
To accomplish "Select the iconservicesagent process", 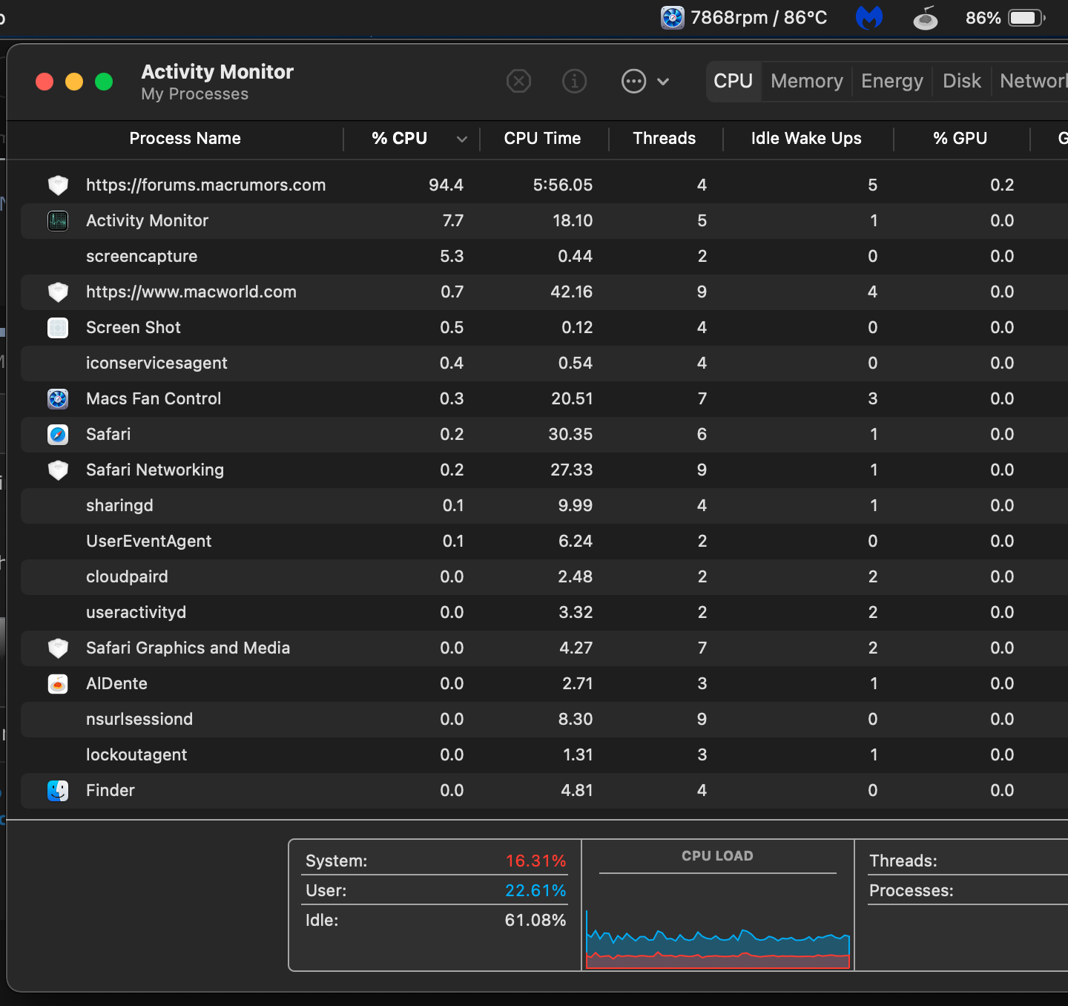I will 544,363.
